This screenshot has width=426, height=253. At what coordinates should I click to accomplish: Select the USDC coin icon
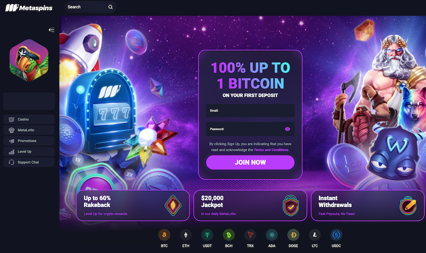336,235
